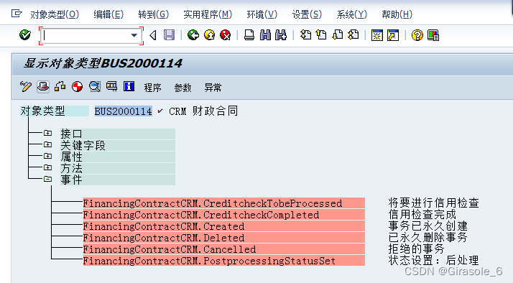Image resolution: width=513 pixels, height=283 pixels.
Task: Open the 转到(G) menu
Action: (x=153, y=14)
